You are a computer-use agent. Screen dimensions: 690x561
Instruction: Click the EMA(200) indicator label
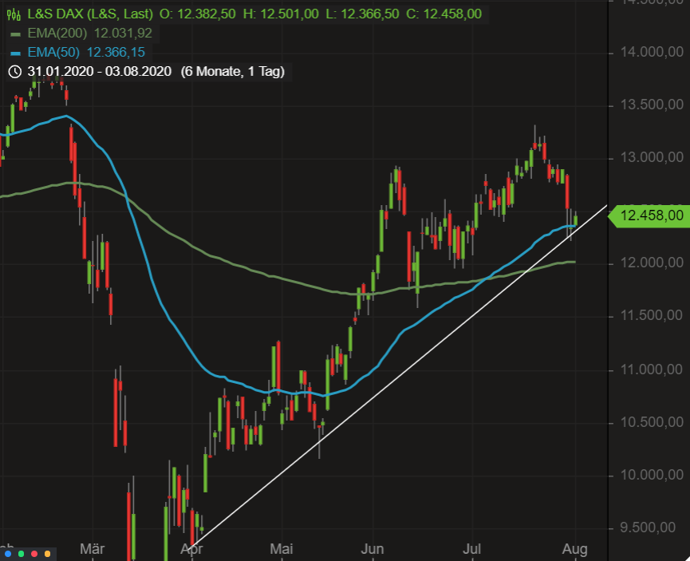(57, 33)
